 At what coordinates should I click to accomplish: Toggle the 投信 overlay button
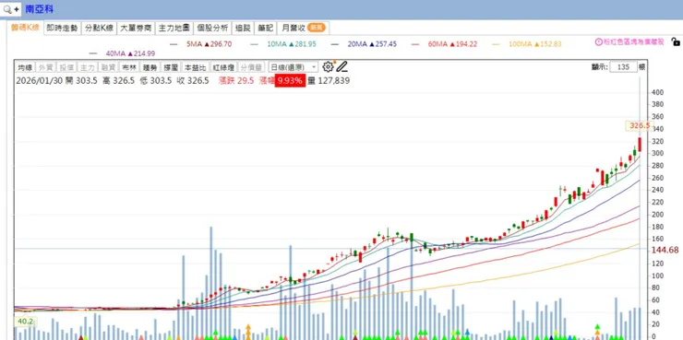point(66,67)
